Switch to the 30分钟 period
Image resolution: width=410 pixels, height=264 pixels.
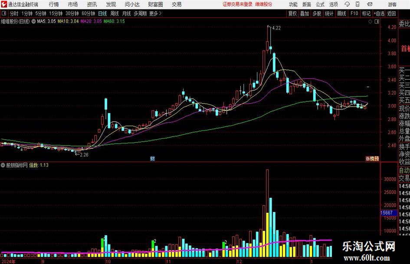[x=72, y=13]
